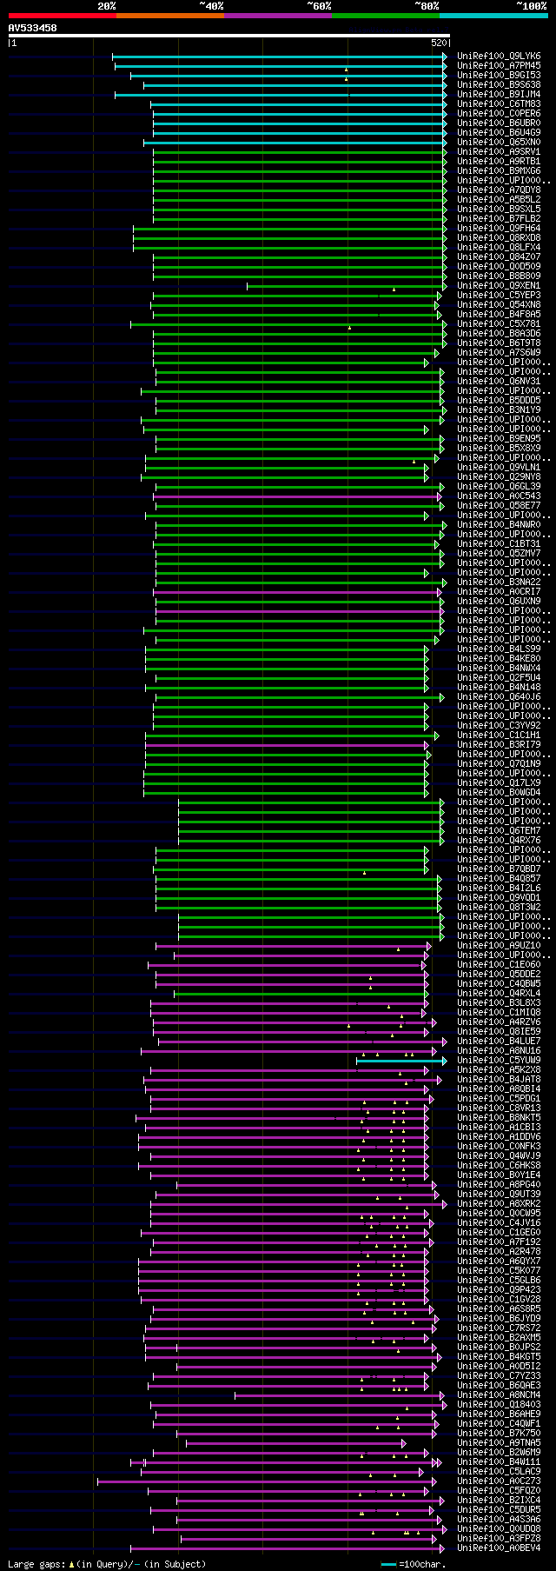This screenshot has height=1571, width=556.
Task: Select the purple alignment bar for UniRef100_A0C543
Action: point(298,496)
